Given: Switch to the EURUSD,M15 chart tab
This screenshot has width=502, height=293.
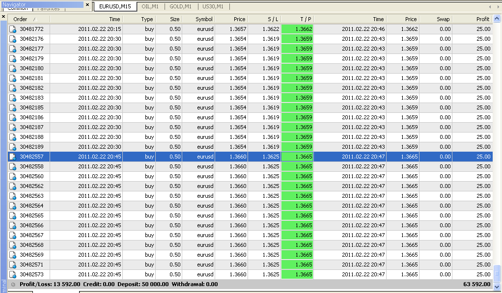Looking at the screenshot, I should pos(115,7).
